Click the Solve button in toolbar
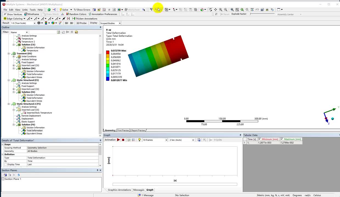The image size is (340, 197). [x=63, y=10]
